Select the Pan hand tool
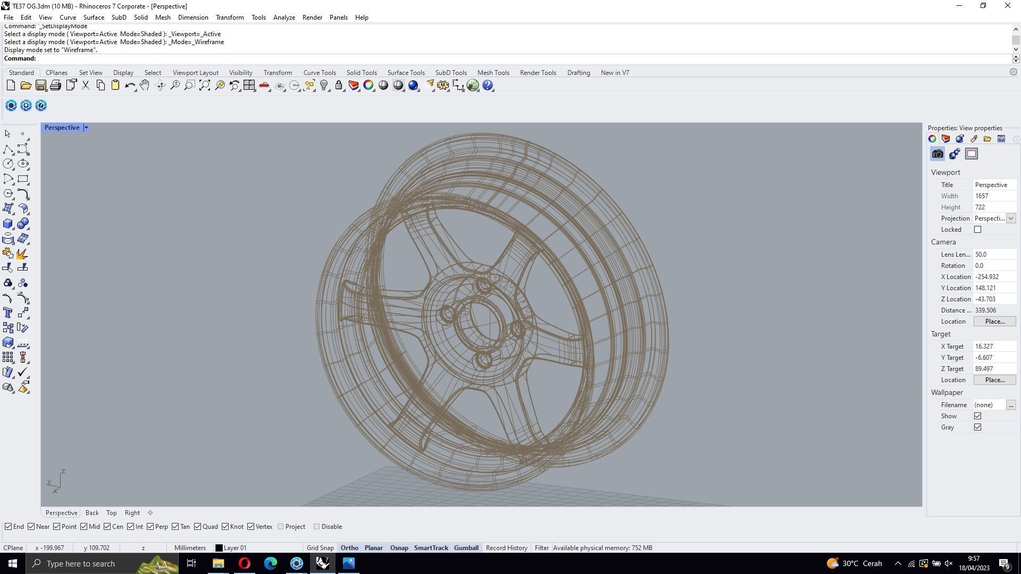1021x574 pixels. (145, 86)
